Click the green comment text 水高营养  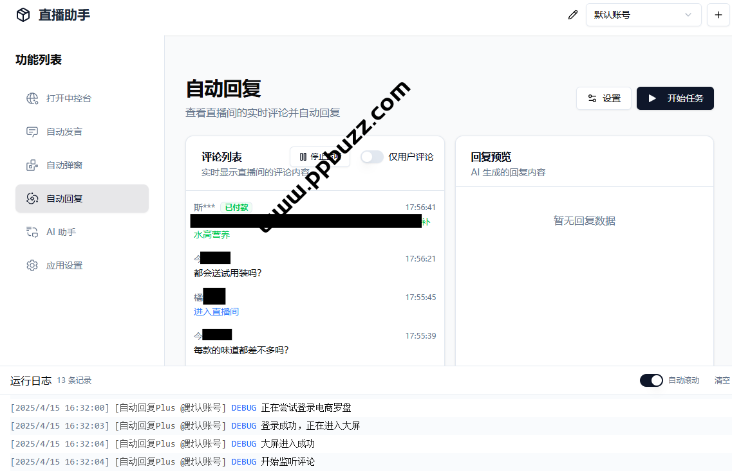(x=212, y=235)
